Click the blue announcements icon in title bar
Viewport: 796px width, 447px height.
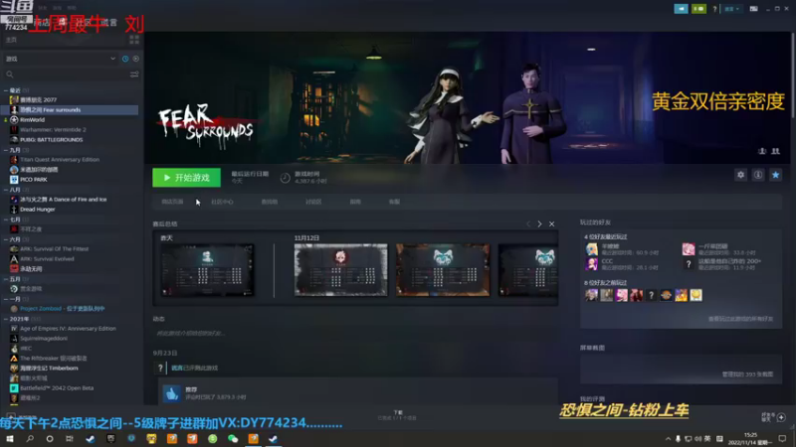tap(681, 9)
